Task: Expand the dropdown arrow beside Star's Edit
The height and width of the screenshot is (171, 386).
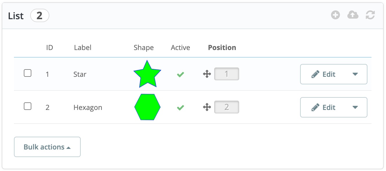Action: (x=355, y=74)
